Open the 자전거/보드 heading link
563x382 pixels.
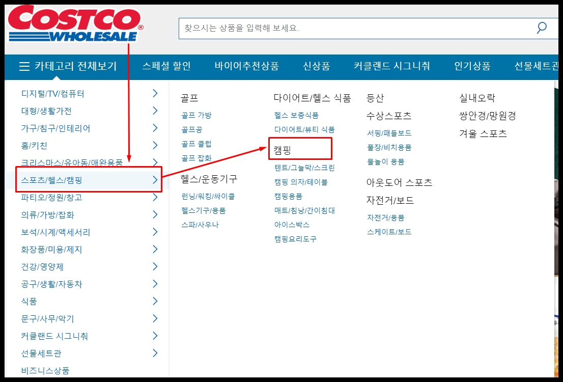[x=390, y=200]
